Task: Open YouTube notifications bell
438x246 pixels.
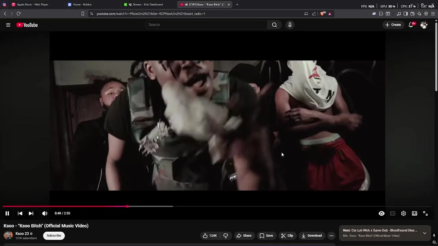Action: tap(411, 25)
